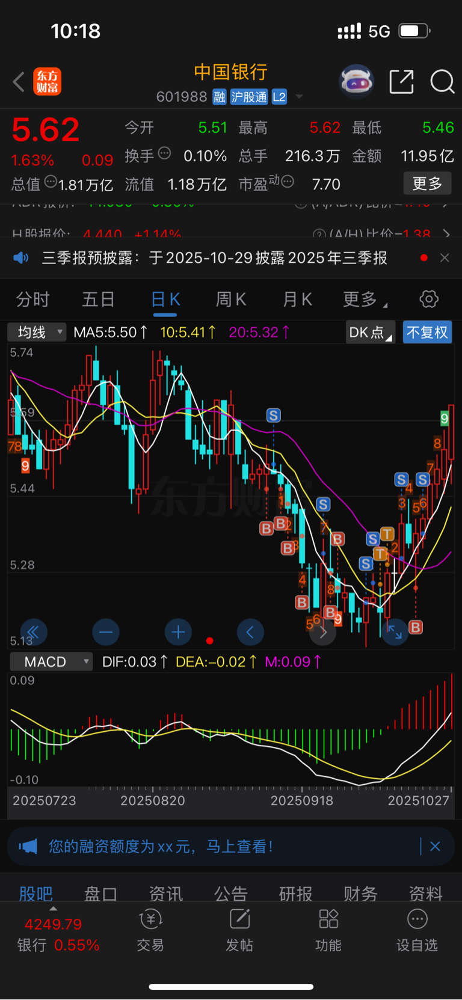Tap bottom-right B buy signal marker
Viewport: 462px width, 1000px height.
(416, 627)
